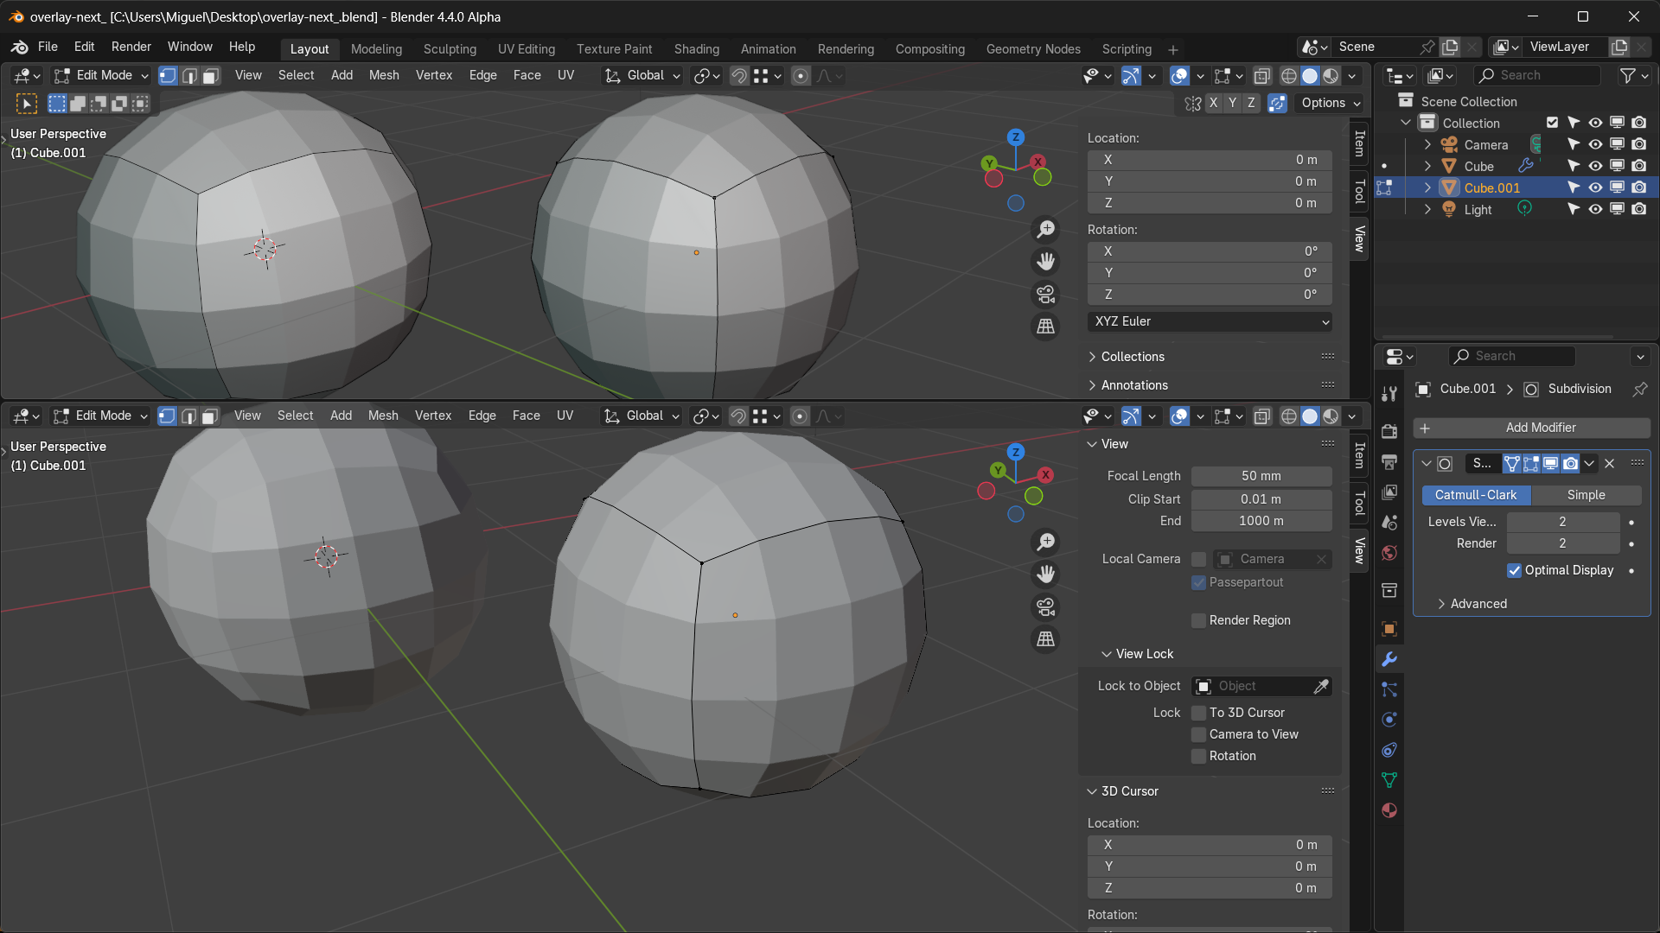Add a new workspace with plus button
Viewport: 1660px width, 933px height.
point(1172,50)
